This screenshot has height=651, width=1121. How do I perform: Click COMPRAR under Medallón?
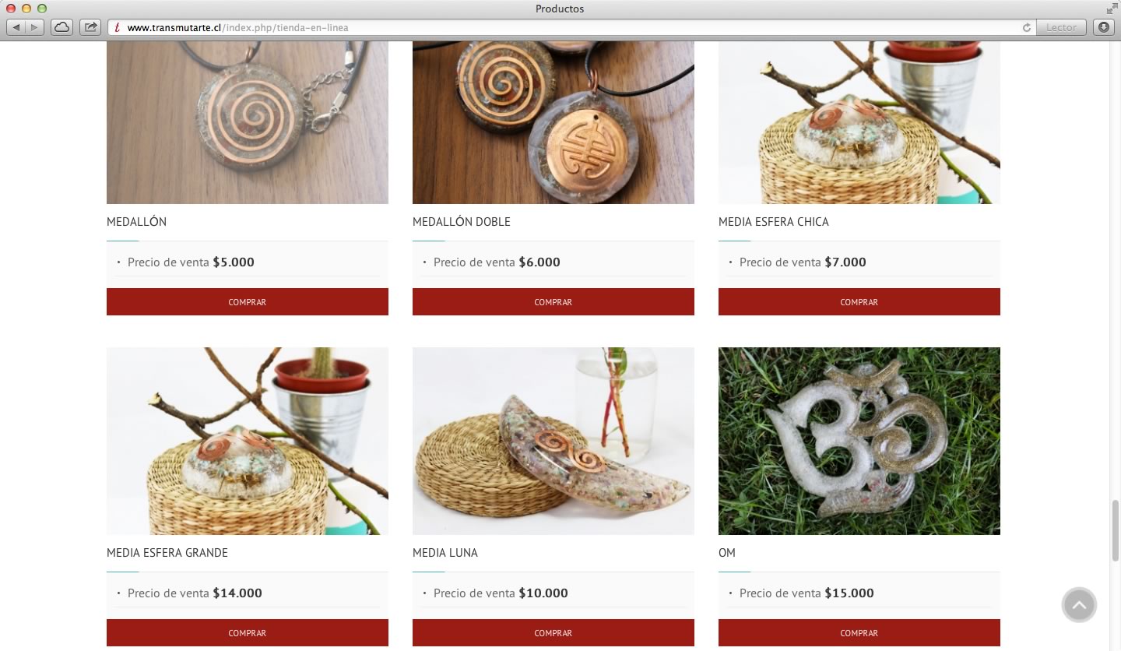(x=248, y=302)
